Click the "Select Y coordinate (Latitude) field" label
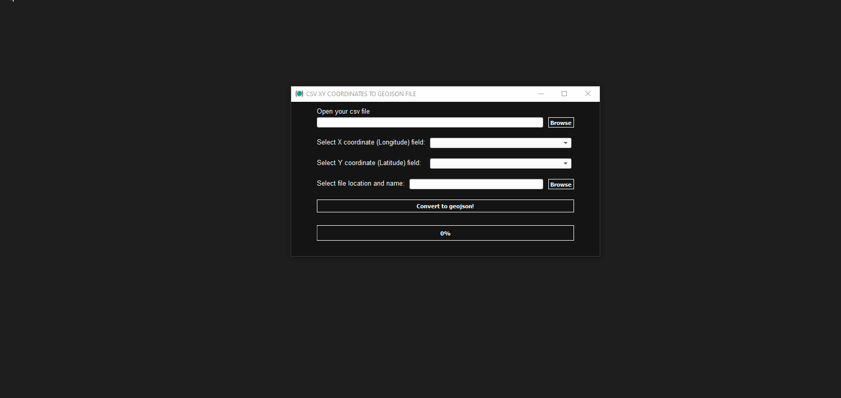The height and width of the screenshot is (398, 841). point(369,163)
